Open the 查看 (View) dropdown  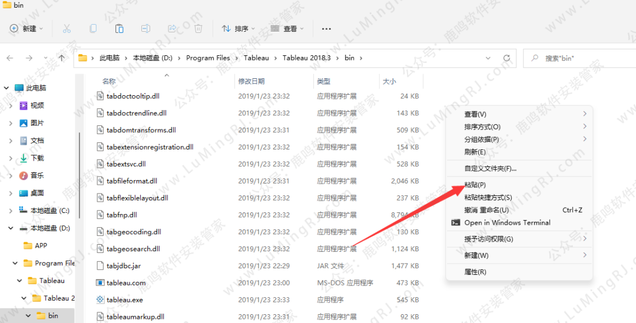(x=287, y=28)
